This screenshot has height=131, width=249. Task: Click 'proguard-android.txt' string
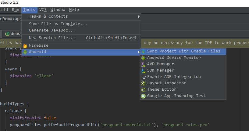(x=127, y=125)
